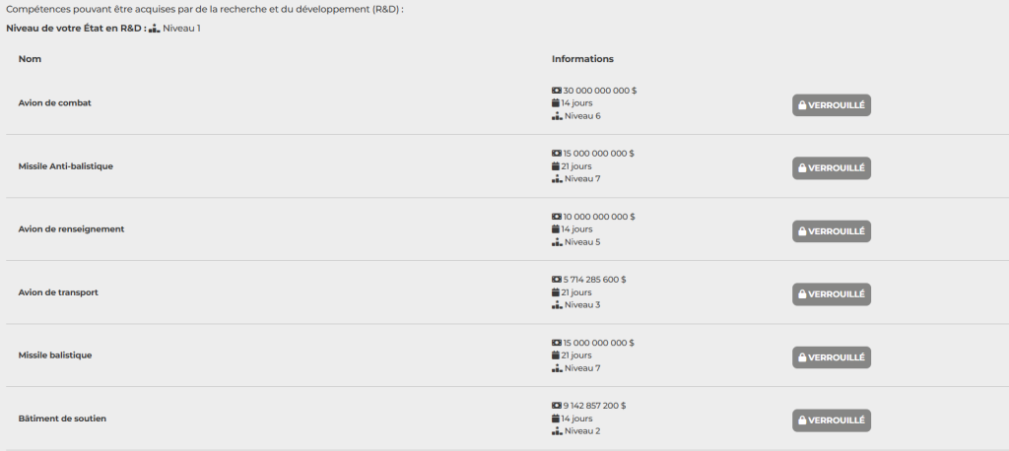
Task: Click the calendar icon in Missile Anti-balistique row
Action: 556,166
